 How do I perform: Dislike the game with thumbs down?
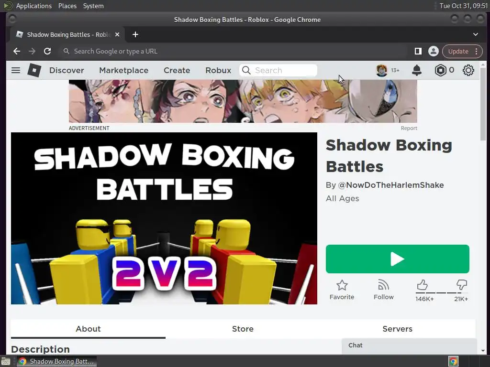tap(462, 285)
